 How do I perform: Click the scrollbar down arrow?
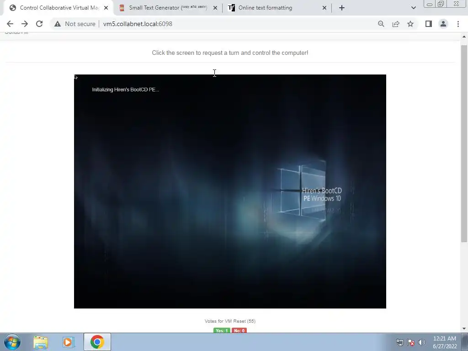[464, 329]
